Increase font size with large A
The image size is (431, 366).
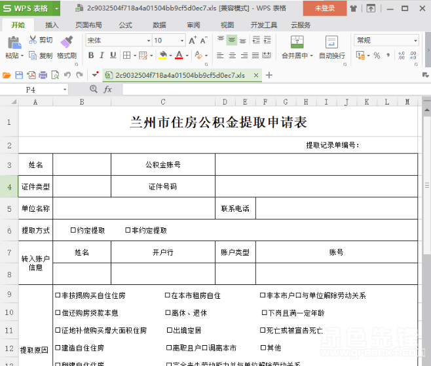pos(193,41)
